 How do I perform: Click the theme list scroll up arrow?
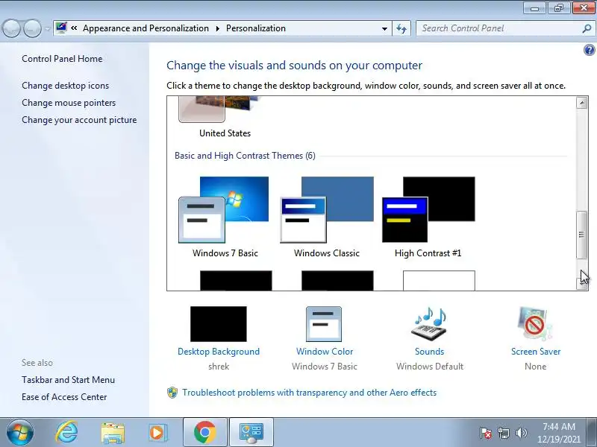coord(582,103)
